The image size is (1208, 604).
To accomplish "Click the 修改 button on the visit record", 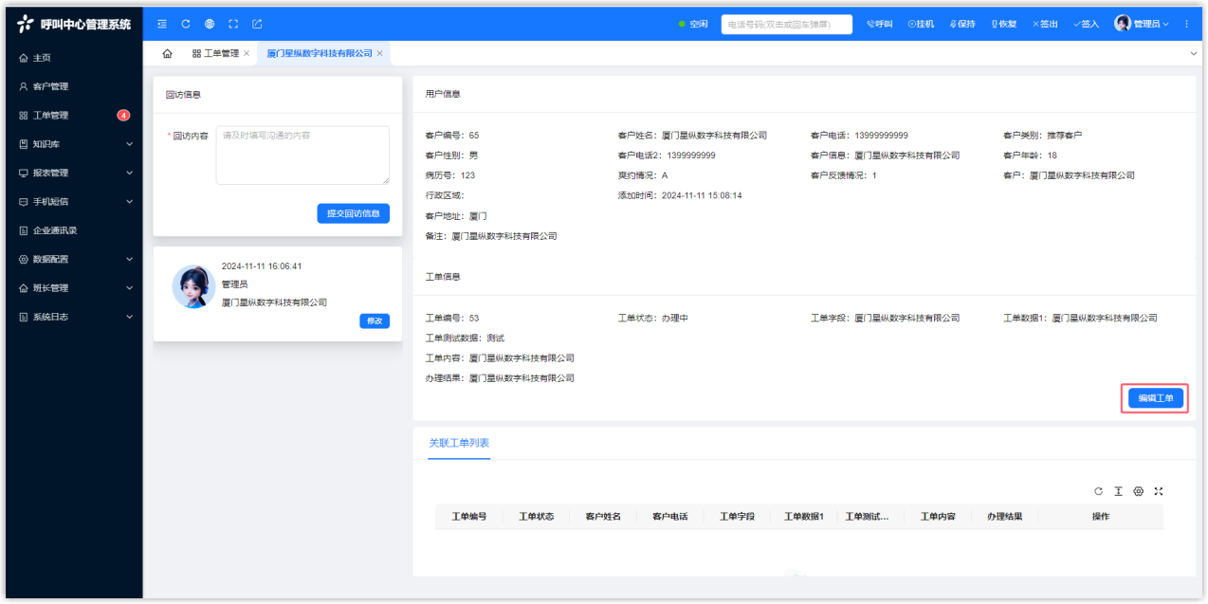I will (375, 320).
